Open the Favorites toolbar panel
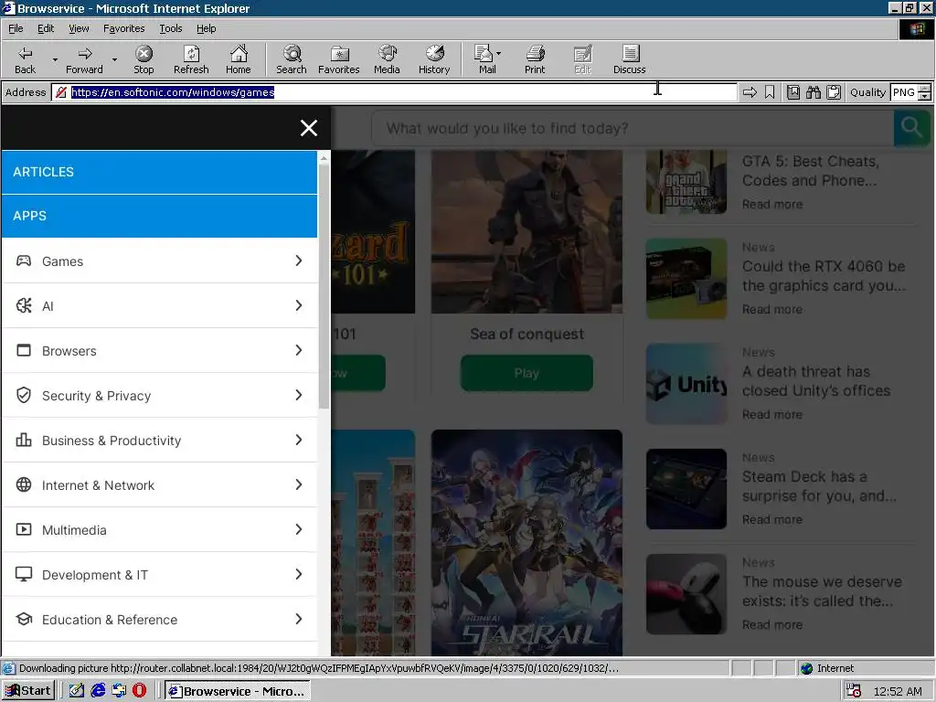The width and height of the screenshot is (936, 702). [338, 59]
